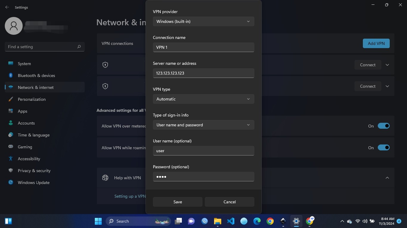407x228 pixels.
Task: Open Visual Studio Code from taskbar
Action: click(x=230, y=221)
